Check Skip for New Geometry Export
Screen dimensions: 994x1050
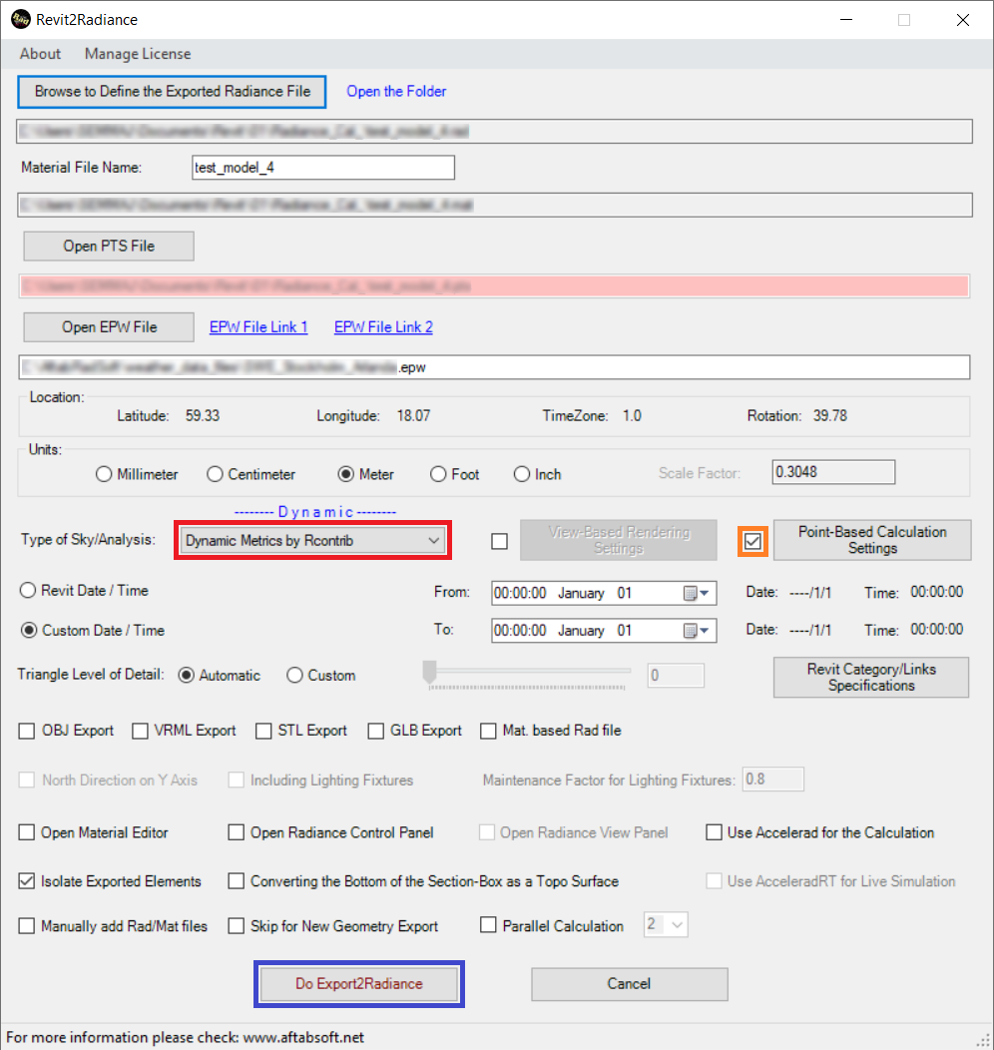point(237,926)
